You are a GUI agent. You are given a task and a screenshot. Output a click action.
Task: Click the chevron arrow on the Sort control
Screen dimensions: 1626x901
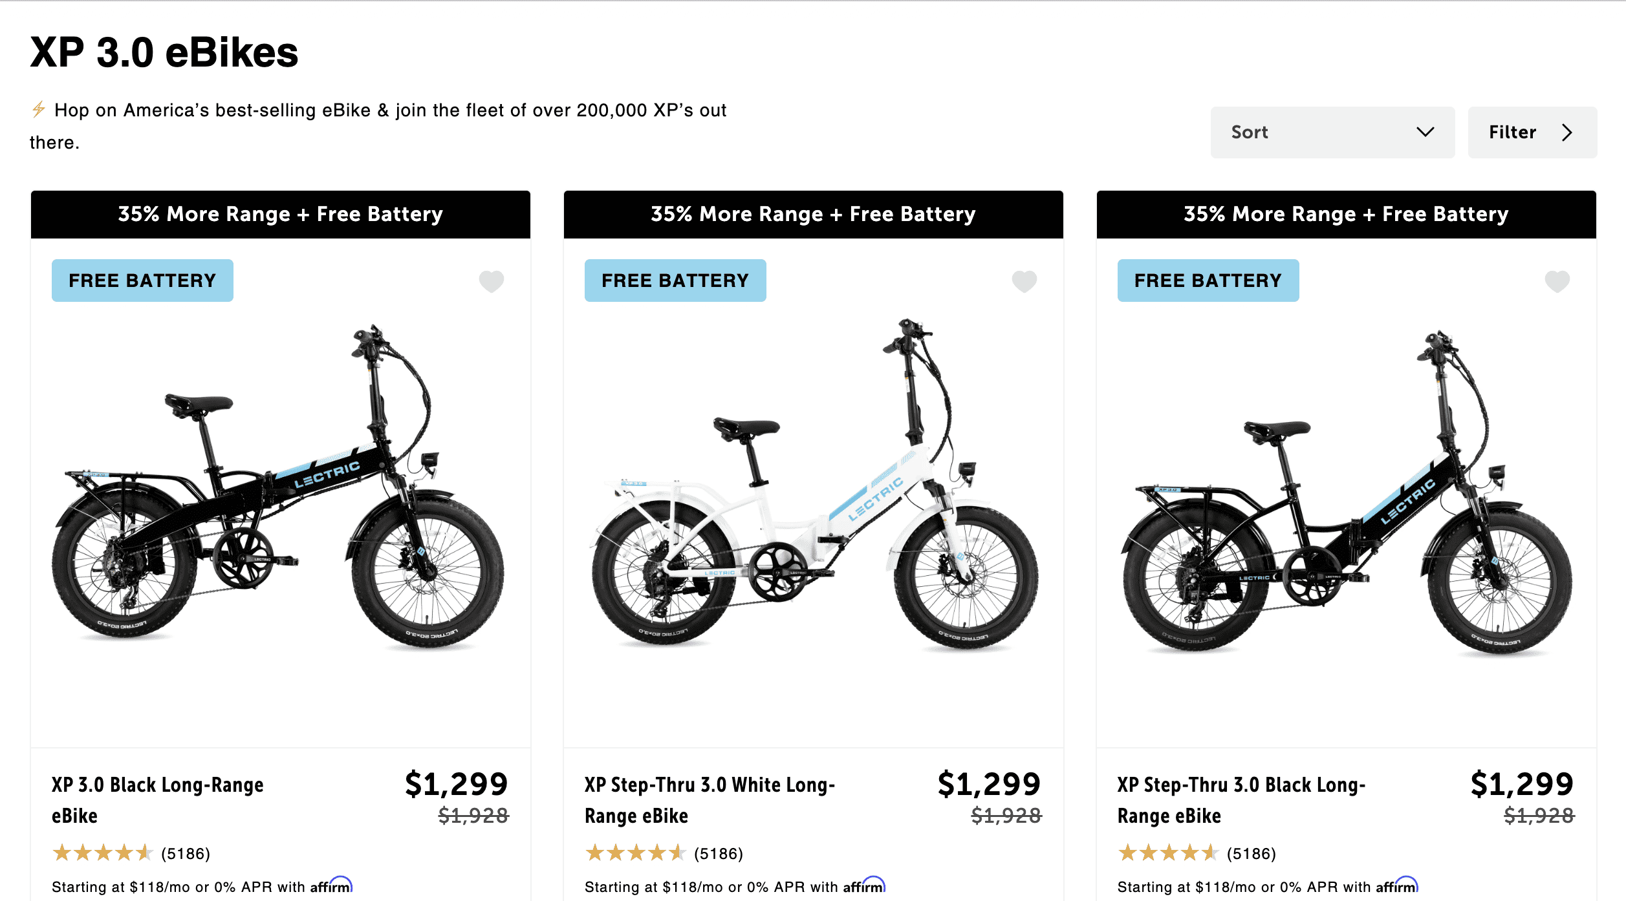tap(1427, 132)
